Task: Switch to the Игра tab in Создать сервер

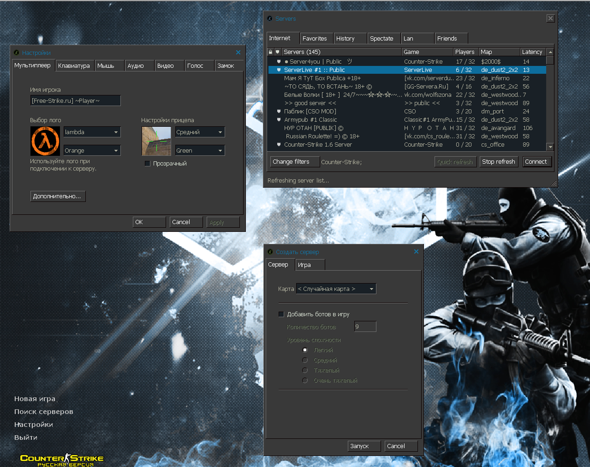Action: point(310,265)
